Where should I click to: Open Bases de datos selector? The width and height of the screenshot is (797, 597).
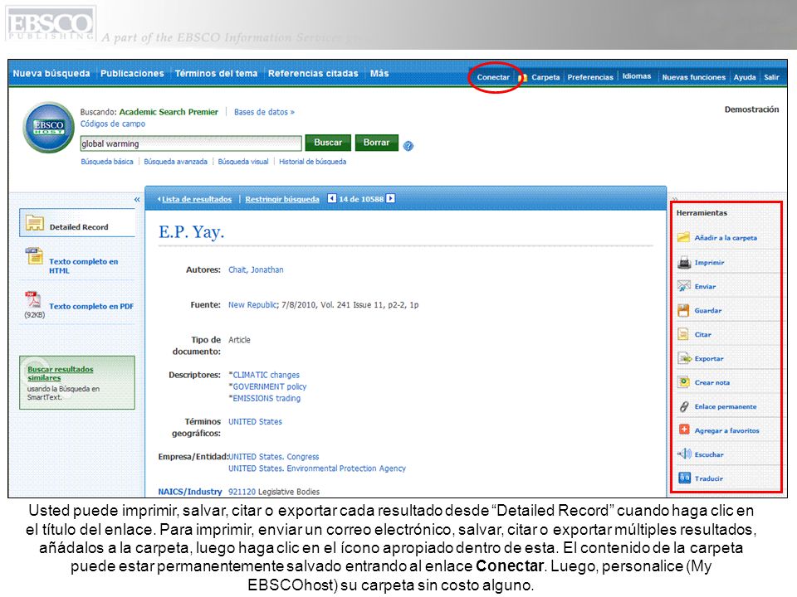click(264, 112)
